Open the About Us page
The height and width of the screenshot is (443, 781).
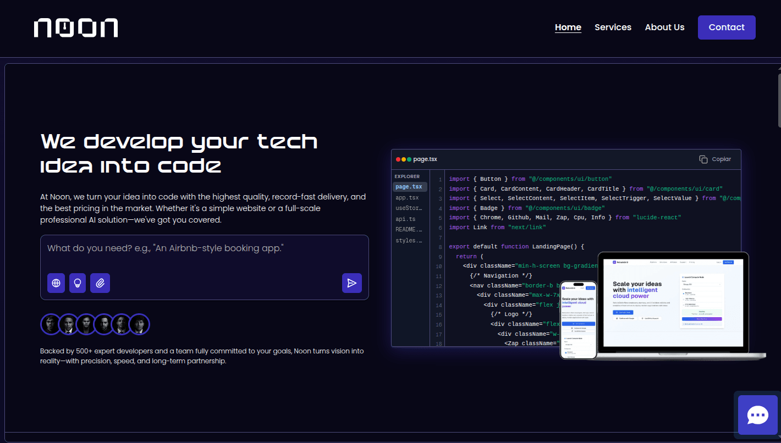(664, 27)
